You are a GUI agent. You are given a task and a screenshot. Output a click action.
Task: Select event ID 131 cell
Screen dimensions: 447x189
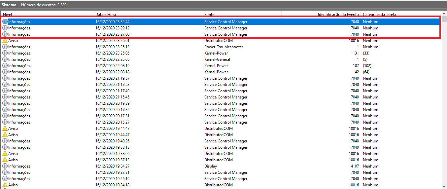[x=356, y=53]
